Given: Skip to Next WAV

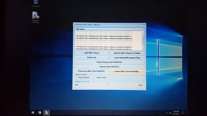Looking at the screenshot, I should click(127, 72).
